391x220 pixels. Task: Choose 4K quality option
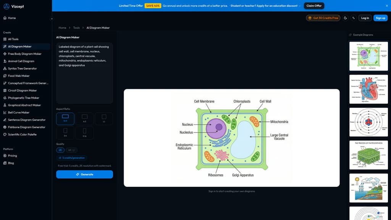click(x=71, y=150)
